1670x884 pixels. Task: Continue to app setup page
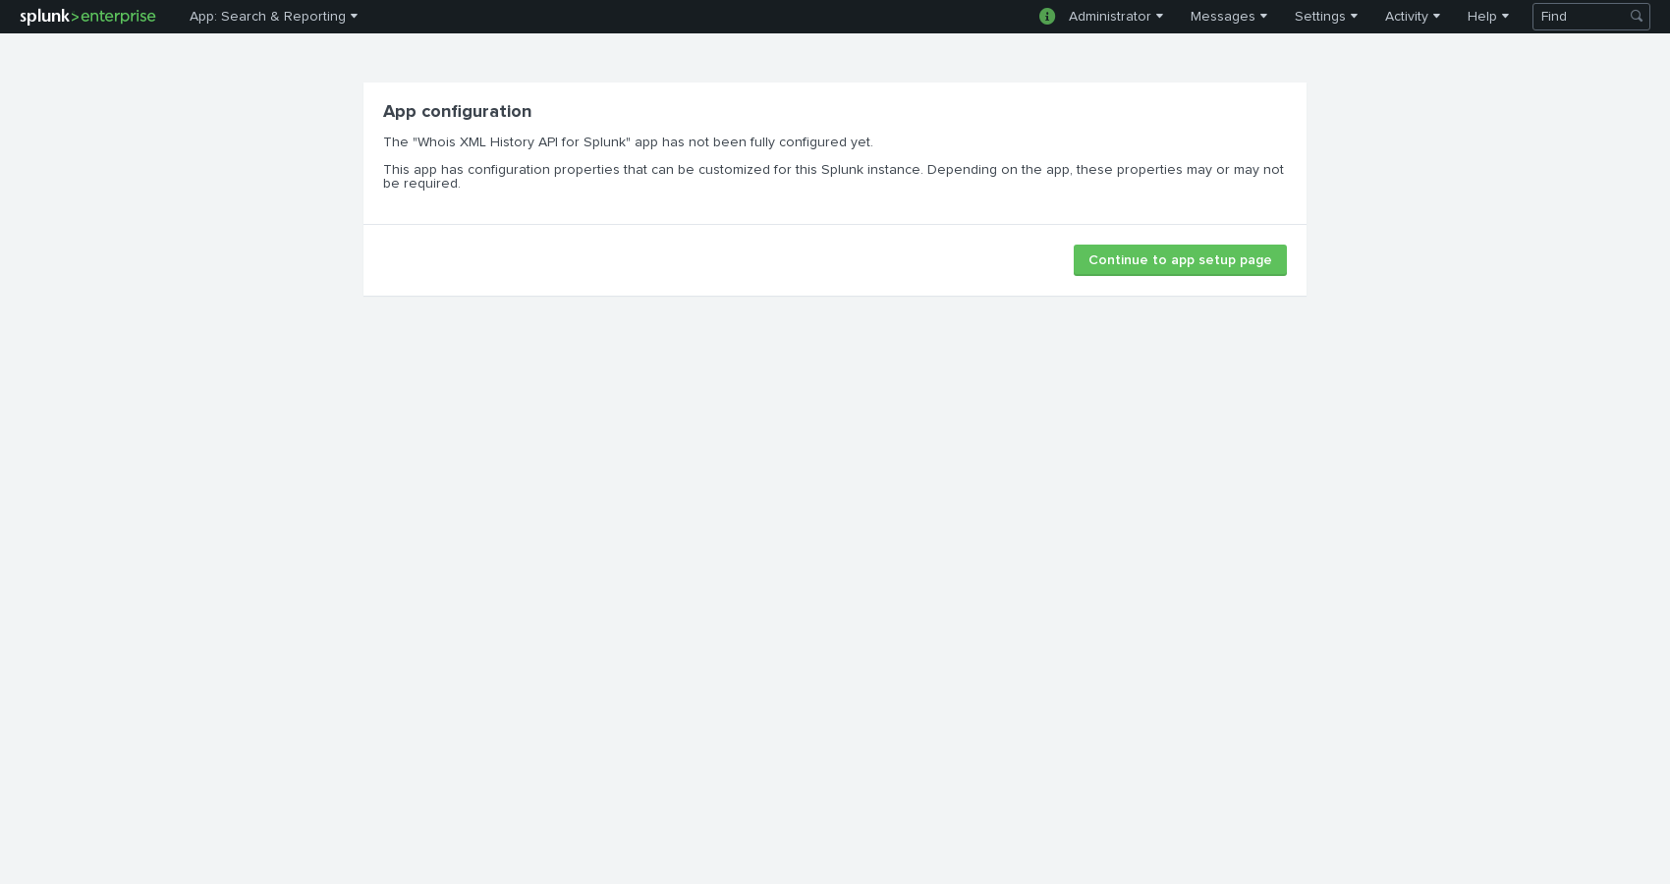(1180, 260)
